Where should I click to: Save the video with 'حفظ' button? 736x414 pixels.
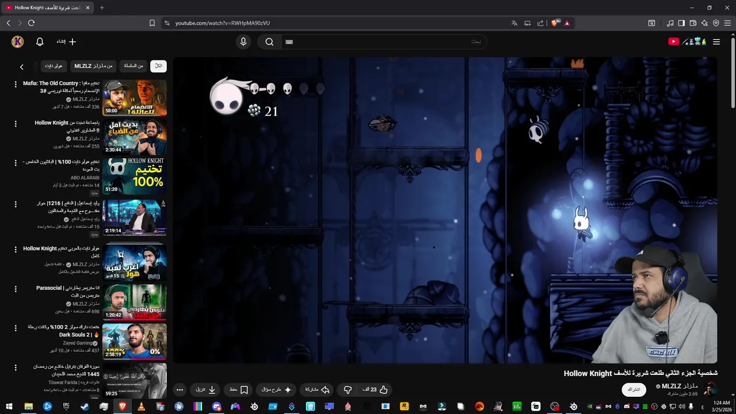point(238,390)
